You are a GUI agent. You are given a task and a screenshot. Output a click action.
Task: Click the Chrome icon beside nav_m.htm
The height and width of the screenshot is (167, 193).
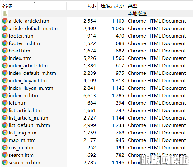5,148
